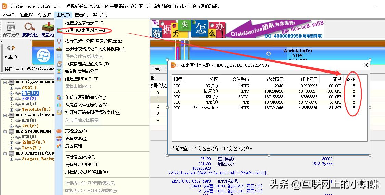
Task: Click the HD2 ST4000DM004 drive icon
Action: click(11, 131)
